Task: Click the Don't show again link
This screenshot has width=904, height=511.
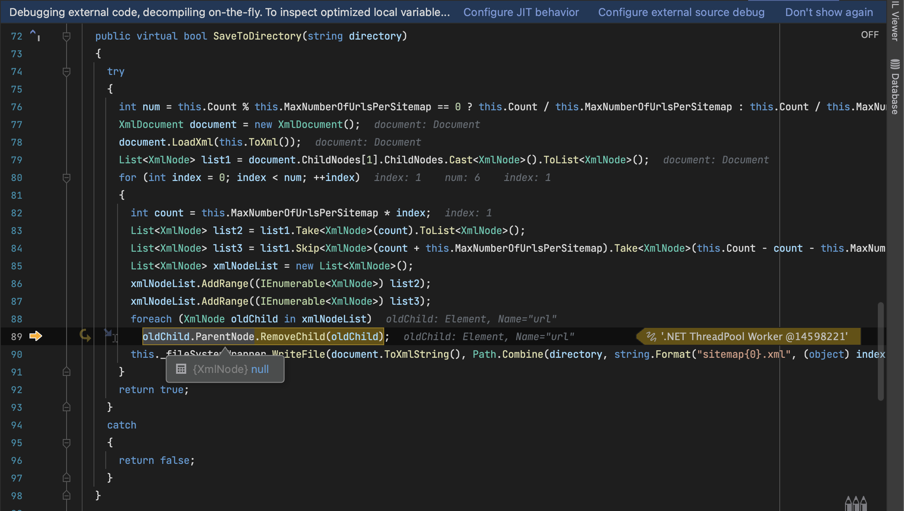Action: click(x=829, y=12)
